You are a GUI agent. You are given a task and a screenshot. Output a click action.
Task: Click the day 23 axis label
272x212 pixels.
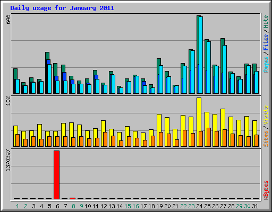click(191, 206)
